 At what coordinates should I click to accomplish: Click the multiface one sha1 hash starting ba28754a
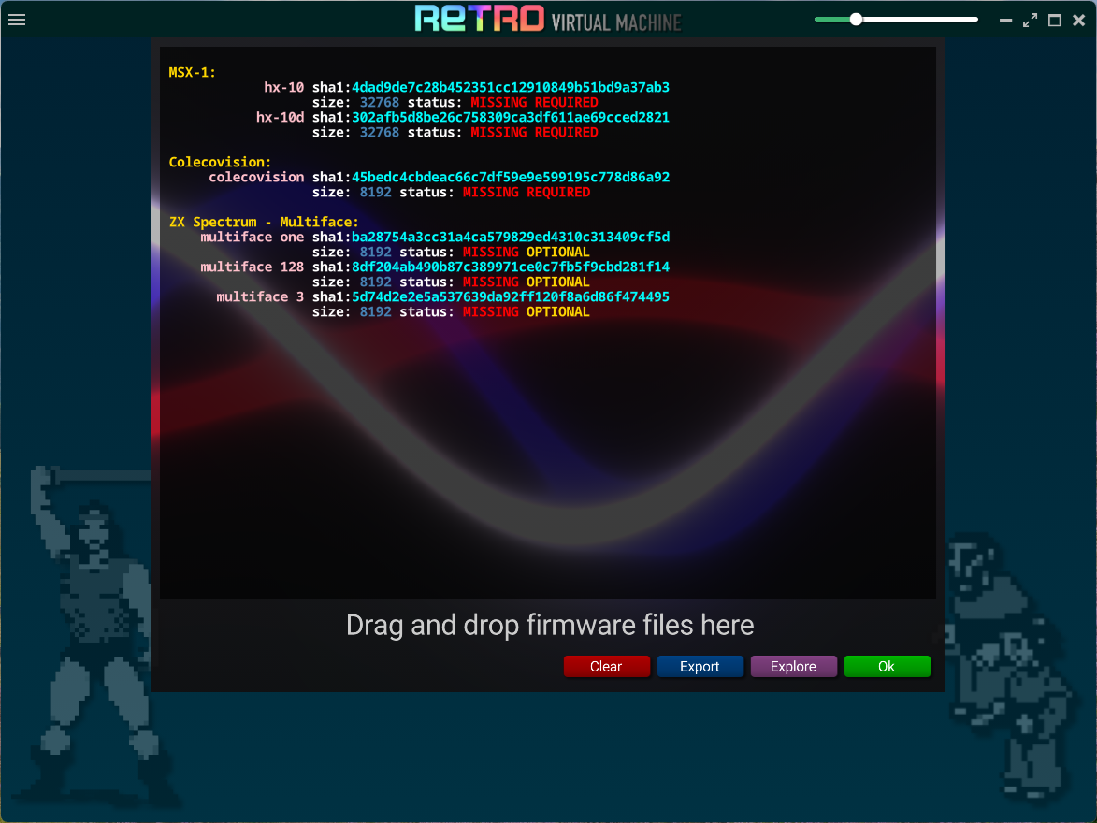(x=510, y=238)
